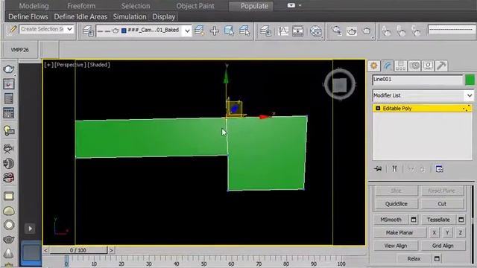The image size is (477, 268).
Task: Click the Tessellate button
Action: tap(438, 220)
